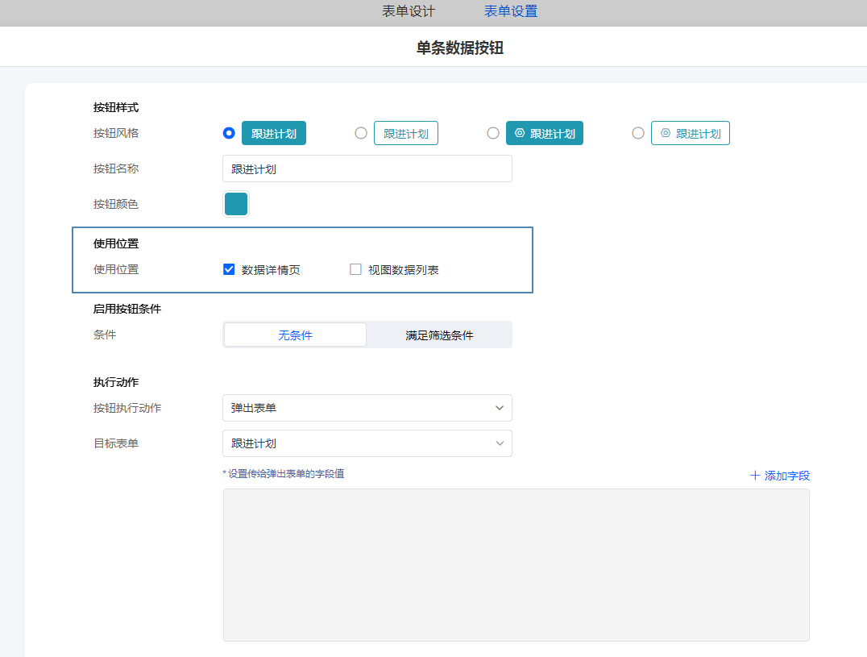The height and width of the screenshot is (657, 867).
Task: Enable the 视图数据列表 checkbox
Action: tap(355, 269)
